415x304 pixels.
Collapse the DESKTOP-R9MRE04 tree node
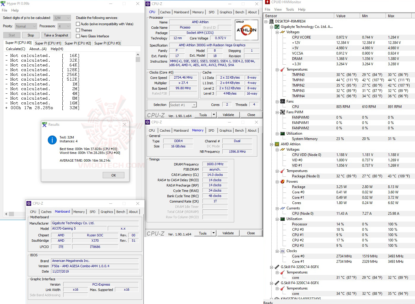pos(266,21)
